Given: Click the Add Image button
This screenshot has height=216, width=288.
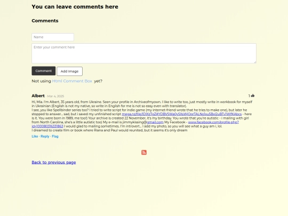Looking at the screenshot, I should (x=70, y=71).
